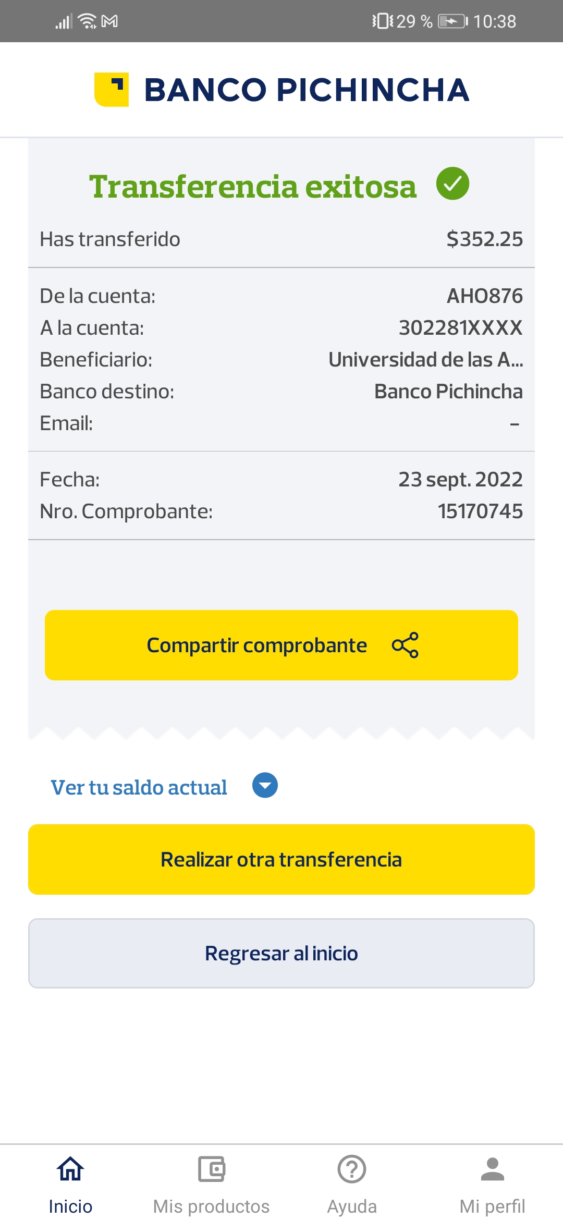Screen dimensions: 563x1220
Task: Open the Ayuda question mark icon
Action: [x=352, y=1169]
